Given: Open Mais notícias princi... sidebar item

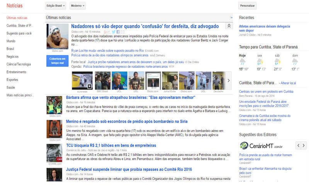Looking at the screenshot, I should (20, 95).
